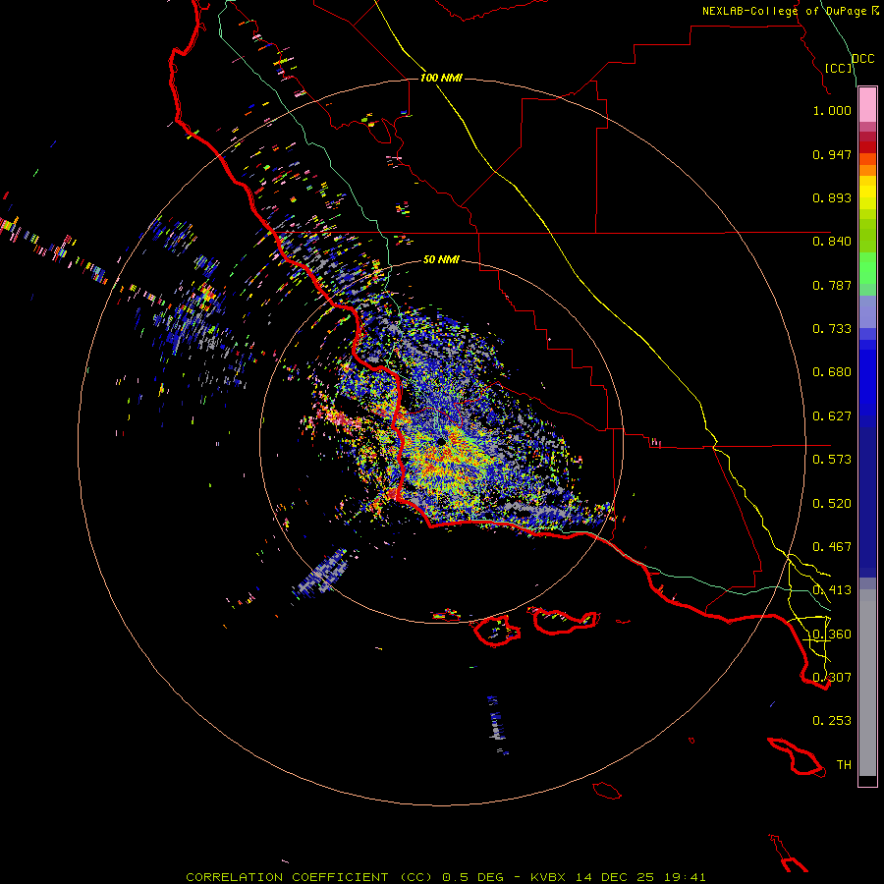Click the 0.947 legend value
Viewport: 884px width, 884px height.
click(832, 154)
